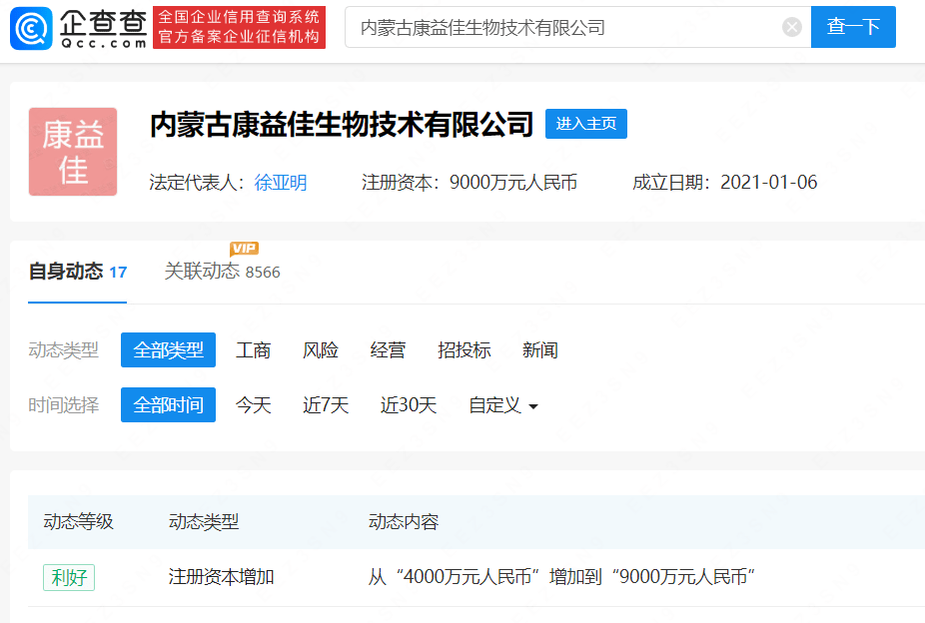Select 近7天 time filter
The height and width of the screenshot is (623, 925).
click(326, 405)
